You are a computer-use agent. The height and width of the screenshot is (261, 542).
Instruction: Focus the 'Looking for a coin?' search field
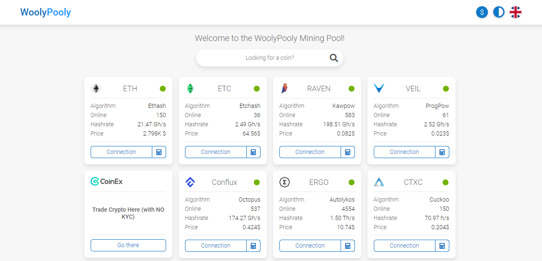click(x=270, y=58)
